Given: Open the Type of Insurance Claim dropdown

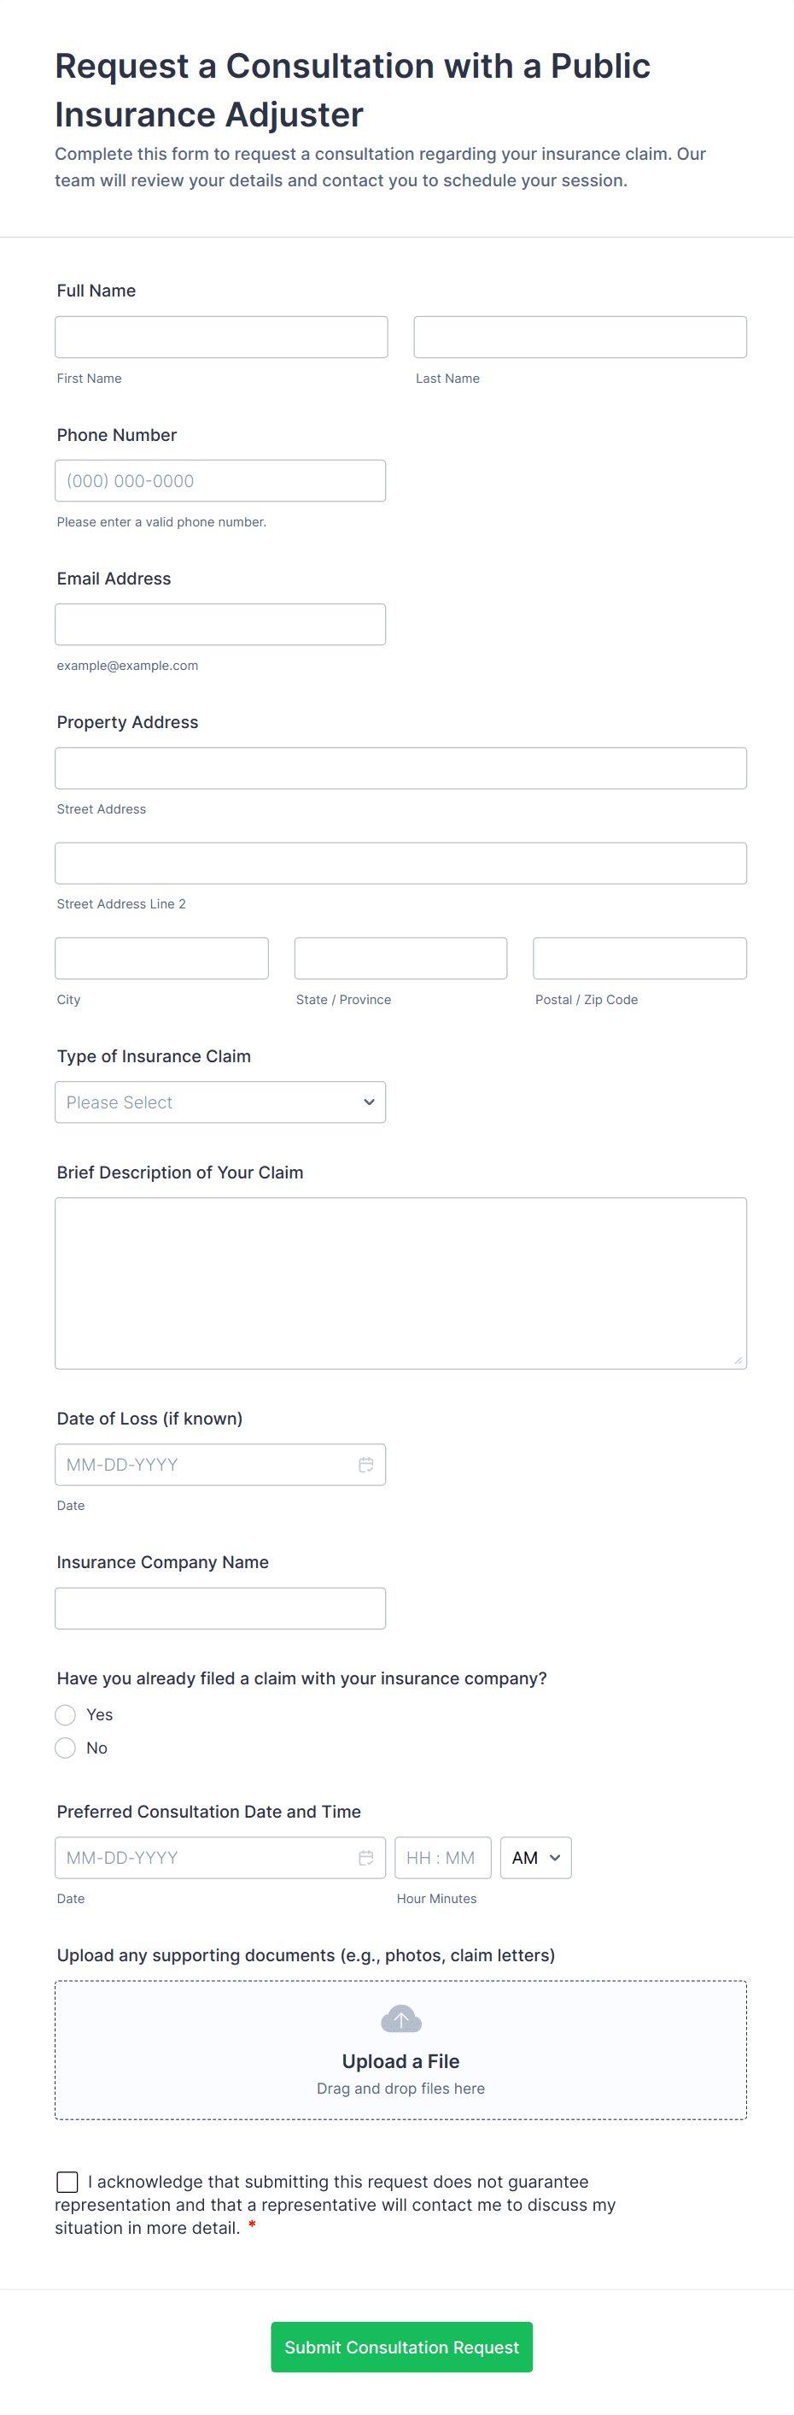Looking at the screenshot, I should (220, 1102).
